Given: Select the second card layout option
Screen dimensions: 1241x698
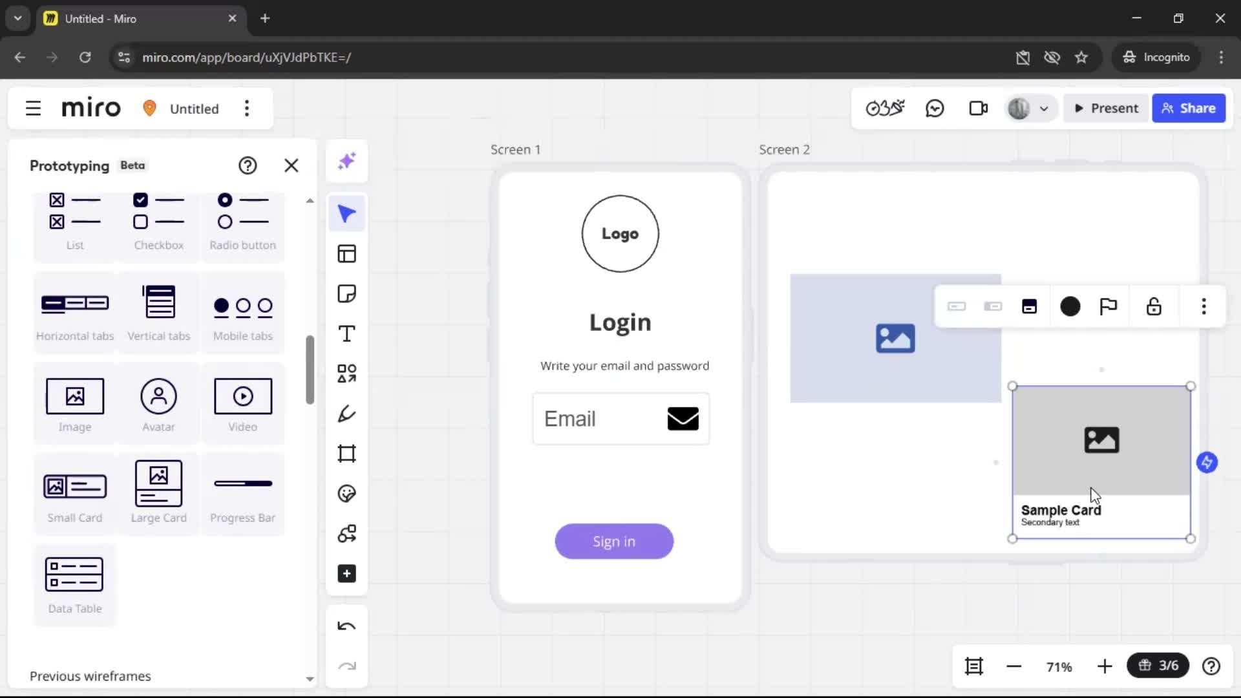Looking at the screenshot, I should [993, 306].
